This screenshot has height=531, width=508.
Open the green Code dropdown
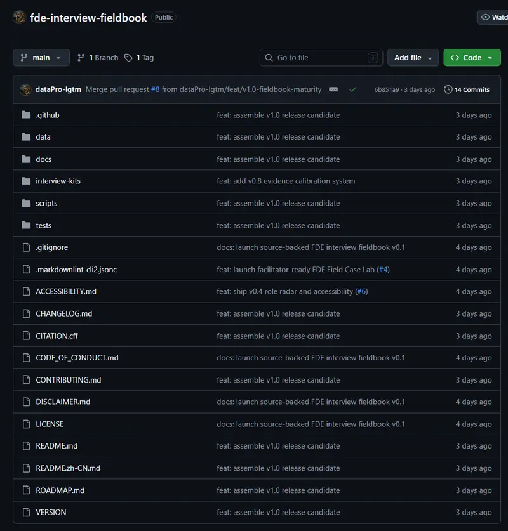(x=472, y=58)
